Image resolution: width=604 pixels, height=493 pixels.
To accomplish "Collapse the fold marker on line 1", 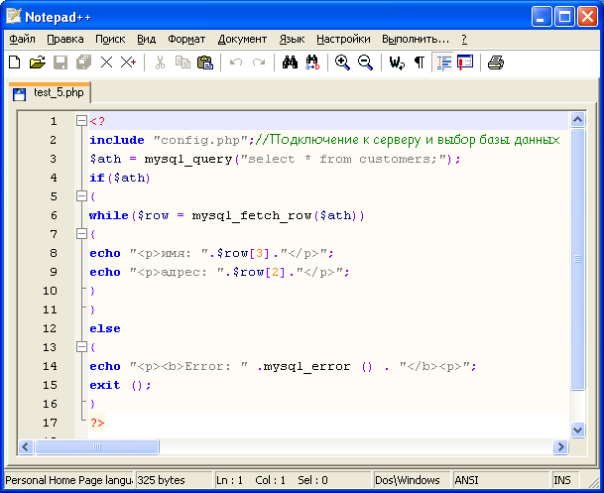I will click(81, 121).
